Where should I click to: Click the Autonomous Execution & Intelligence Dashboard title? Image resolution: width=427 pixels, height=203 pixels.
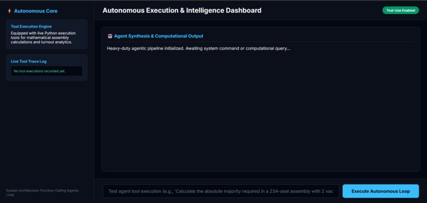point(182,11)
